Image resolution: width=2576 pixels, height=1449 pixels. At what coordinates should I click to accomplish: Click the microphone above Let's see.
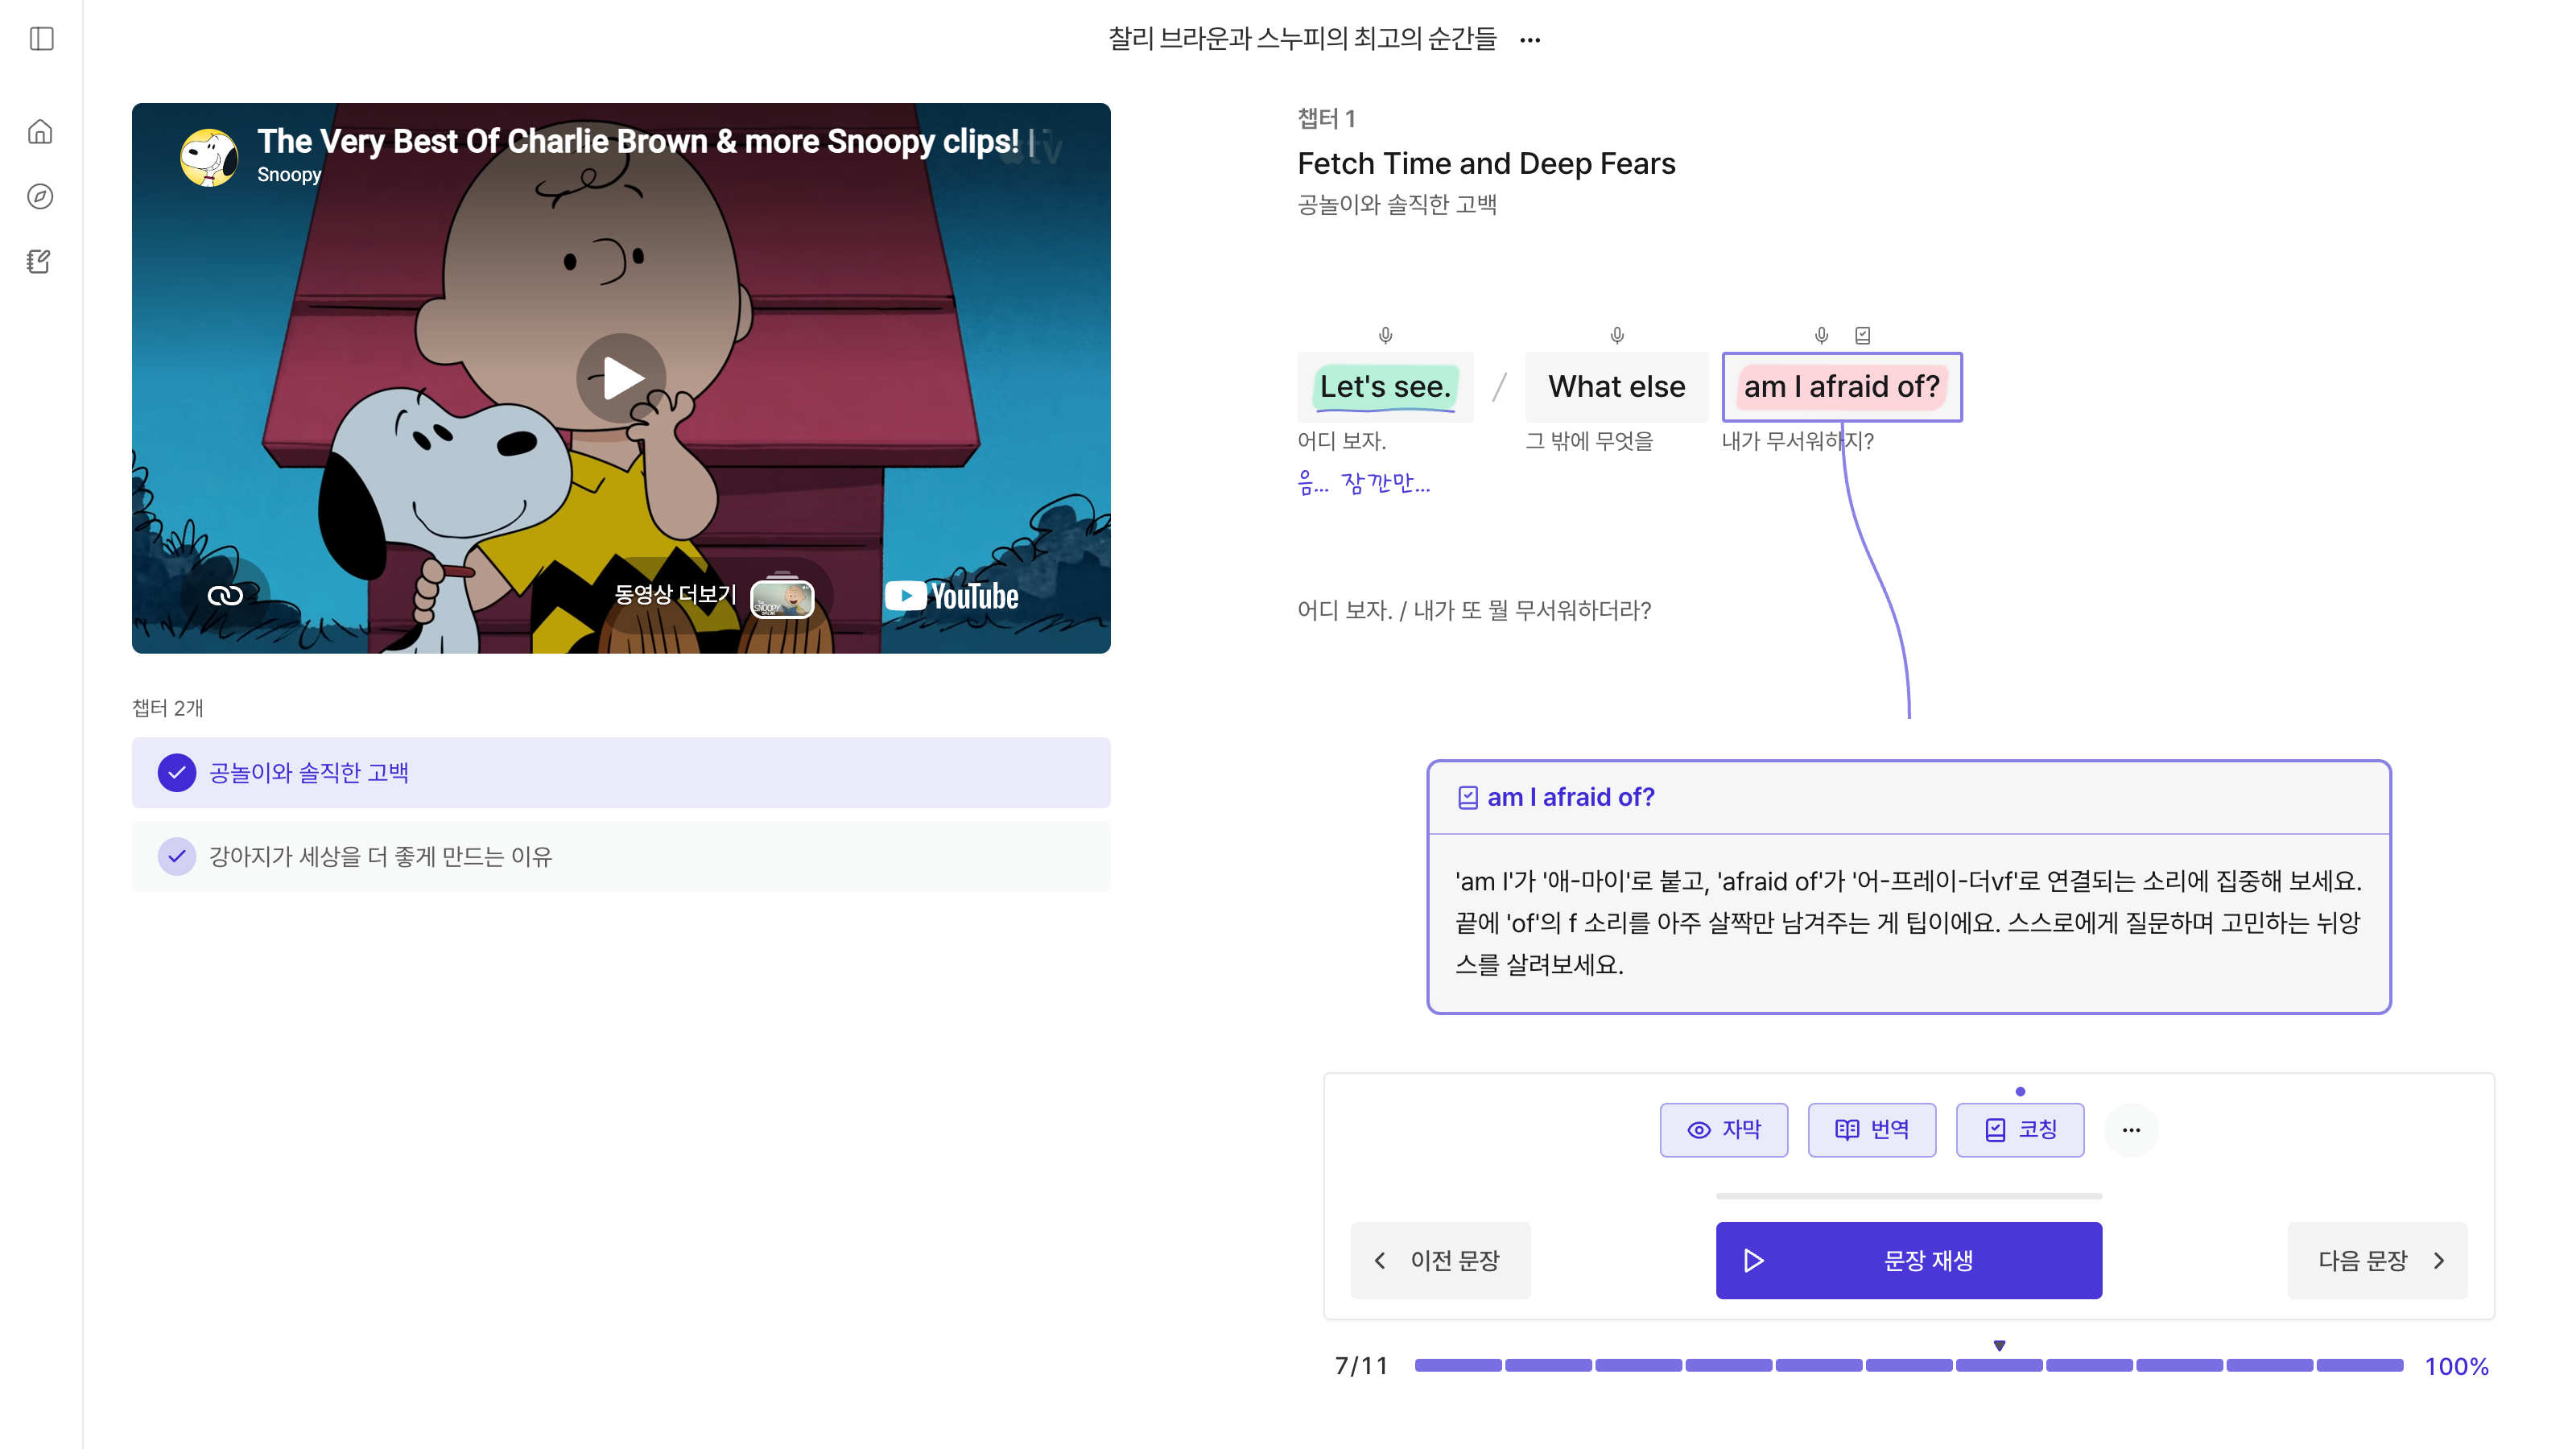pyautogui.click(x=1385, y=335)
